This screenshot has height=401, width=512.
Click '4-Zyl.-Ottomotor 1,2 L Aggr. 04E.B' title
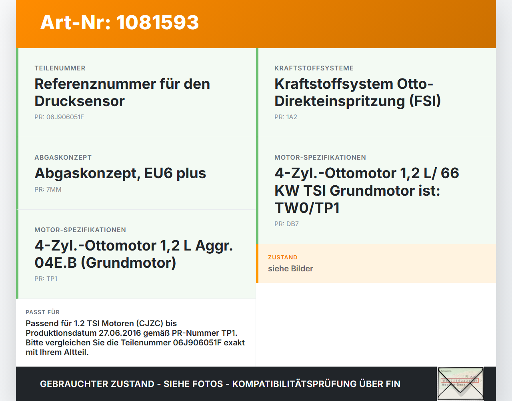[134, 254]
